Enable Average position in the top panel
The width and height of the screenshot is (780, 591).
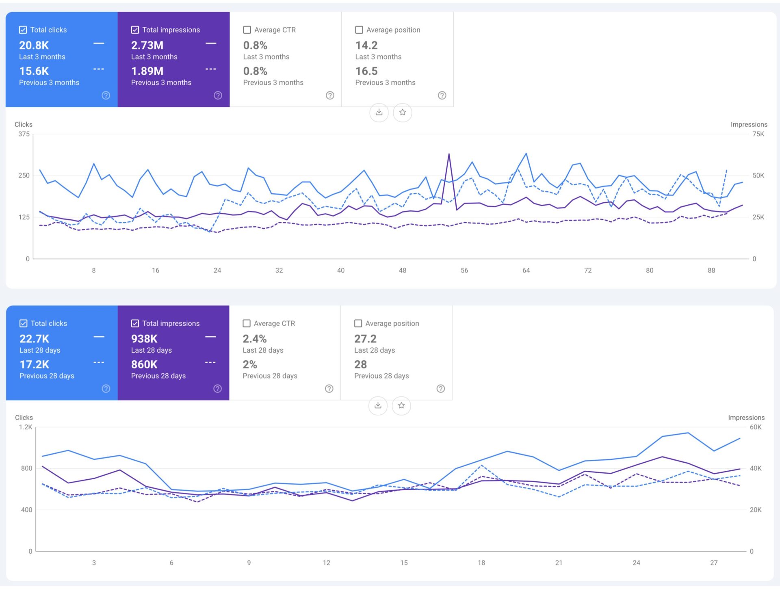[x=359, y=29]
